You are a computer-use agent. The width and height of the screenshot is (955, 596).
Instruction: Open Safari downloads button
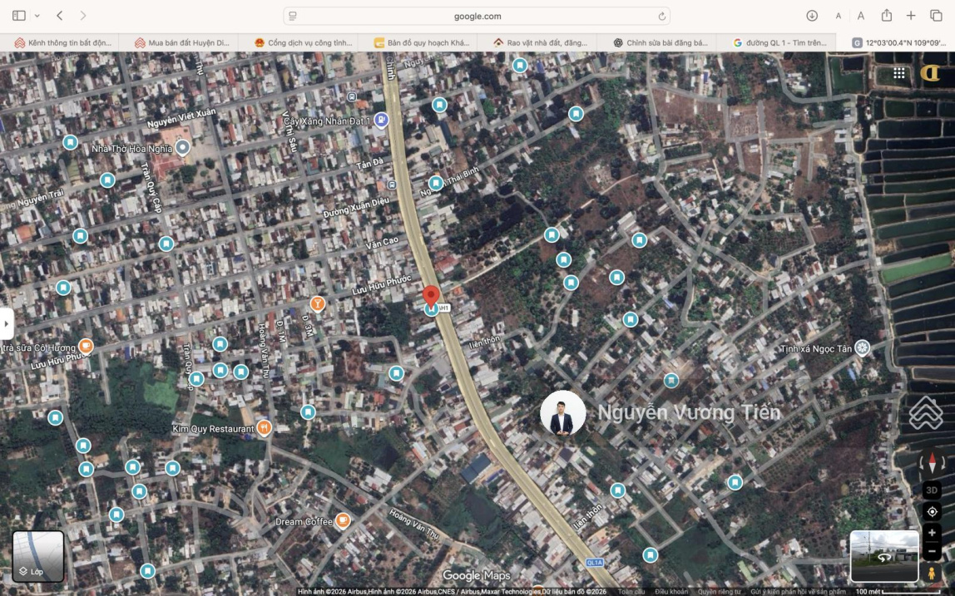tap(812, 16)
